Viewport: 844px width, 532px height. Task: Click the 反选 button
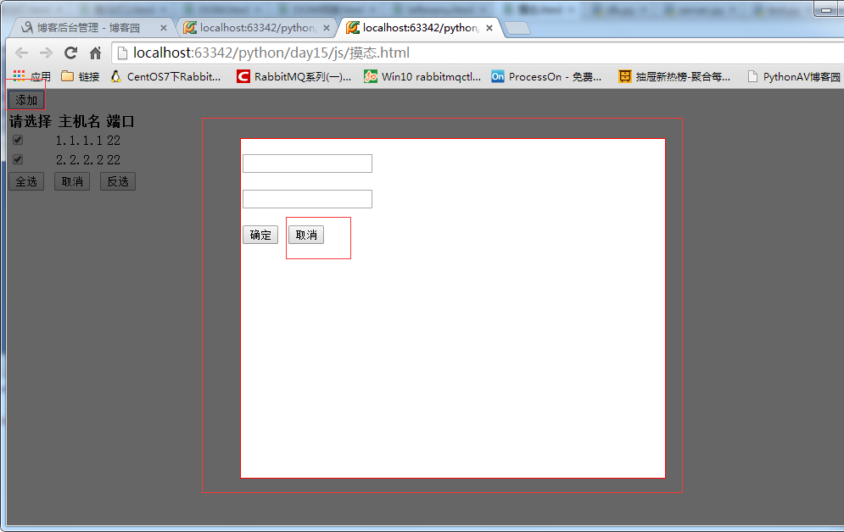tap(118, 181)
